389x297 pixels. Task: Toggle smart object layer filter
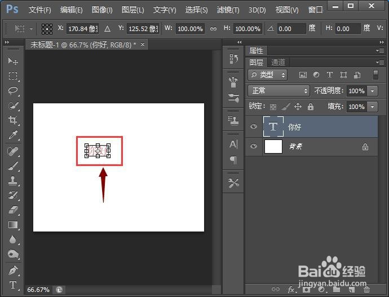click(357, 75)
